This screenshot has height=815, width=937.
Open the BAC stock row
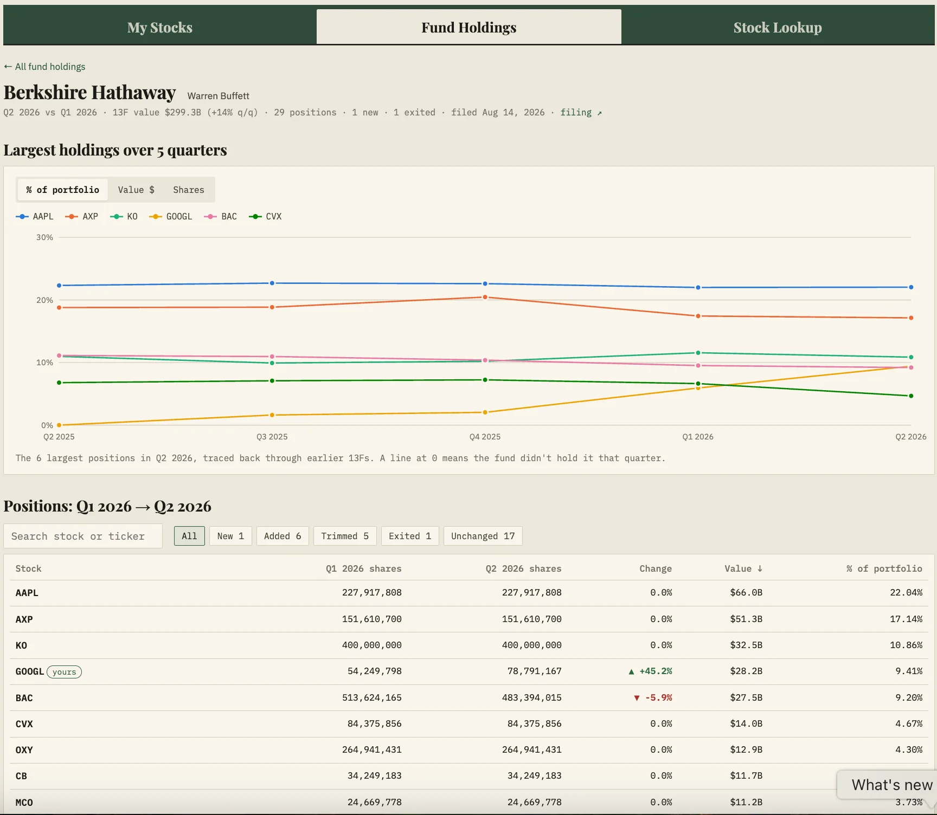[x=469, y=698]
